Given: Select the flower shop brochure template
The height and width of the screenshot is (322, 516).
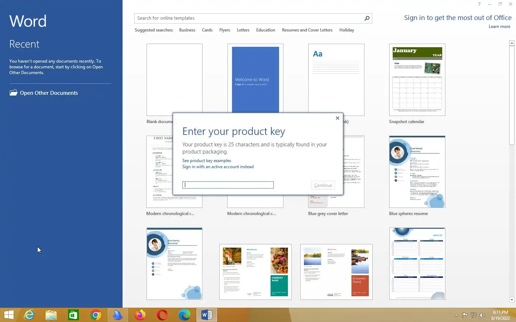Looking at the screenshot, I should click(x=255, y=272).
